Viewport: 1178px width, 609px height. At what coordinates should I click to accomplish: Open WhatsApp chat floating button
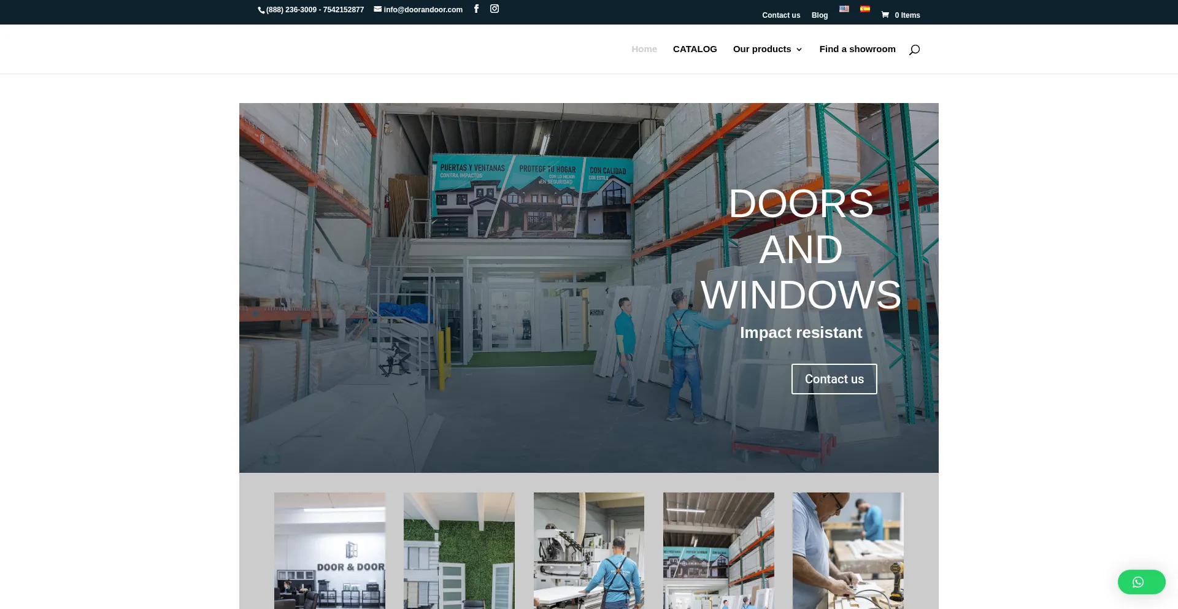pyautogui.click(x=1141, y=582)
